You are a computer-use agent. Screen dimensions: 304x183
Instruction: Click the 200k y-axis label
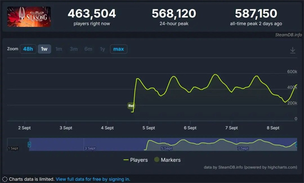click(292, 103)
